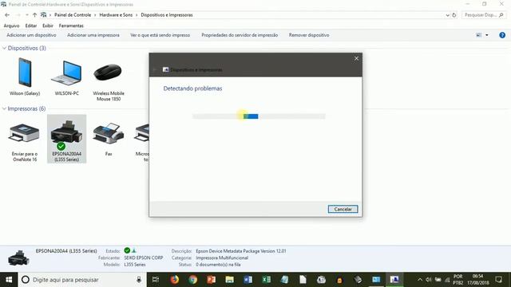Image resolution: width=511 pixels, height=287 pixels.
Task: Click Dispositivos e Impressoras breadcrumb
Action: point(167,15)
